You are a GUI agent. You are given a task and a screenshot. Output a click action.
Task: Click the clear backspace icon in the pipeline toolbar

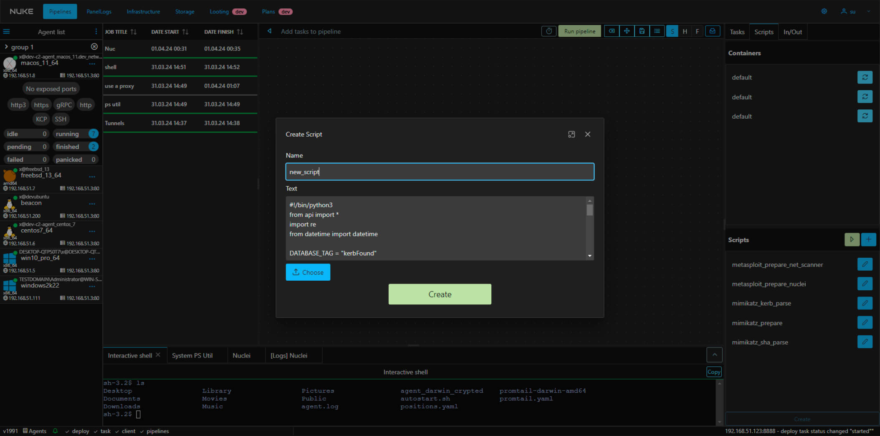pyautogui.click(x=612, y=31)
